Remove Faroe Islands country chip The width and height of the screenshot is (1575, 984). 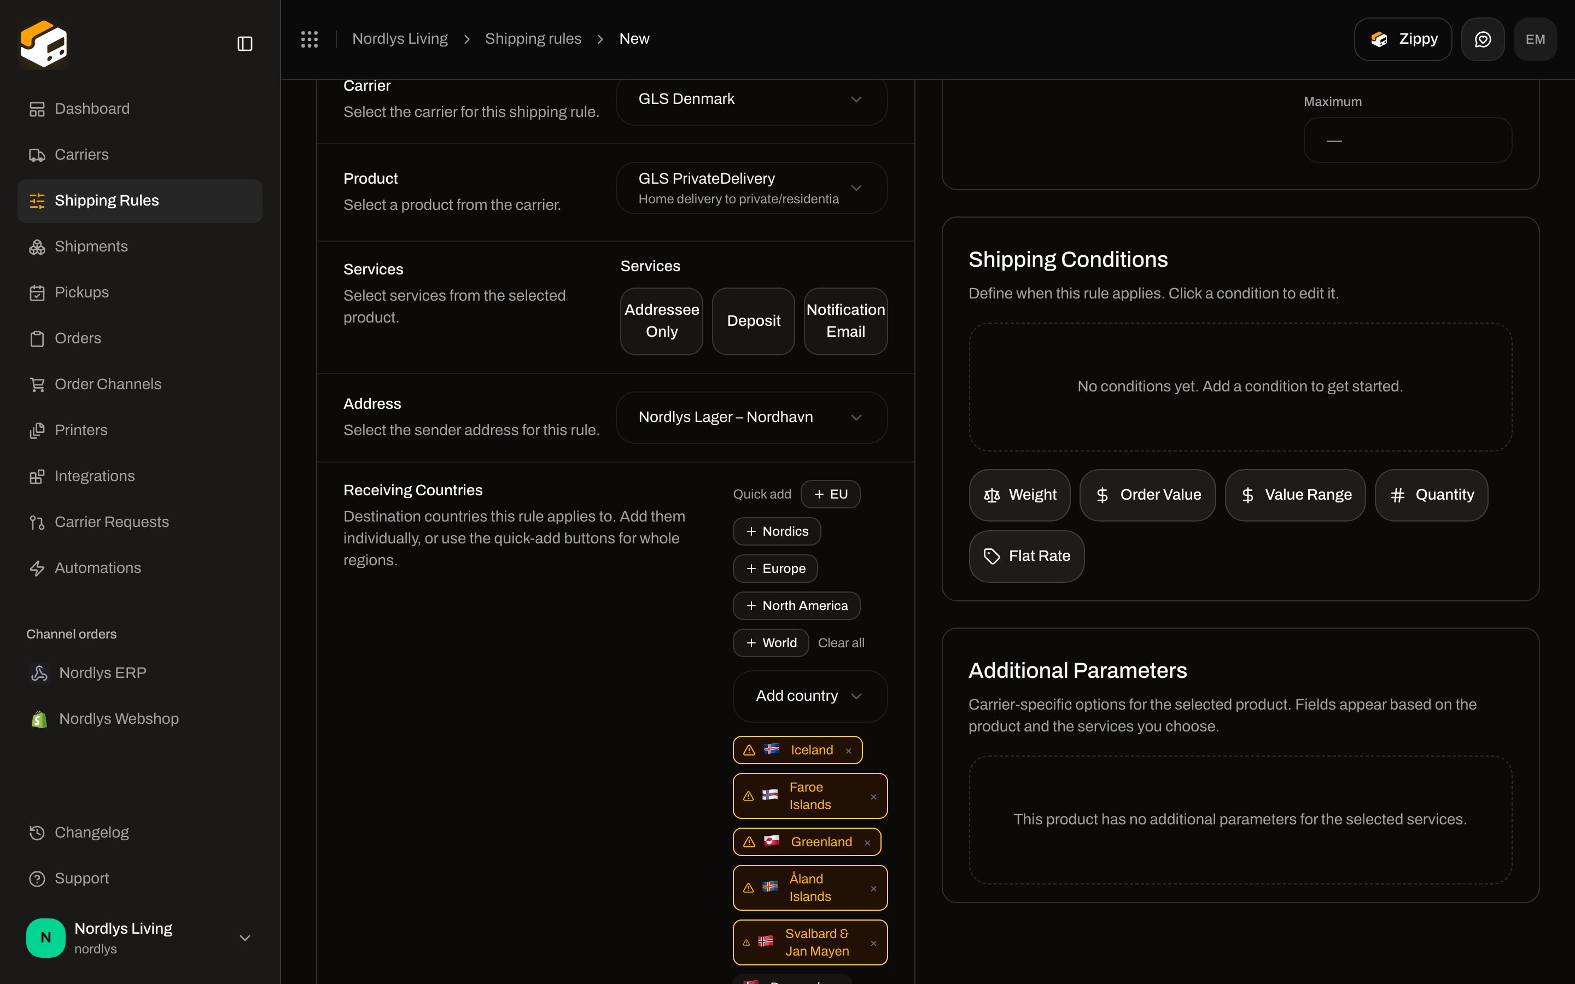[x=873, y=797]
